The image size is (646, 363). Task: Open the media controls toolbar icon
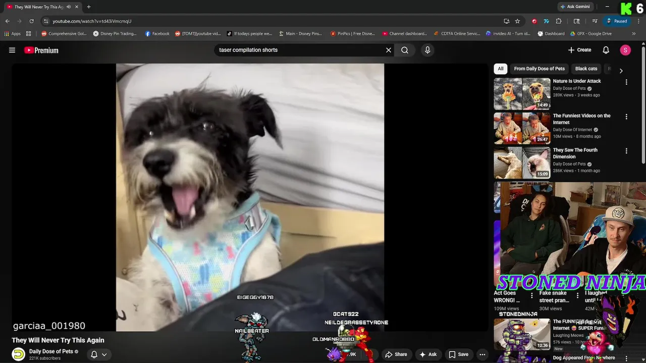click(595, 21)
